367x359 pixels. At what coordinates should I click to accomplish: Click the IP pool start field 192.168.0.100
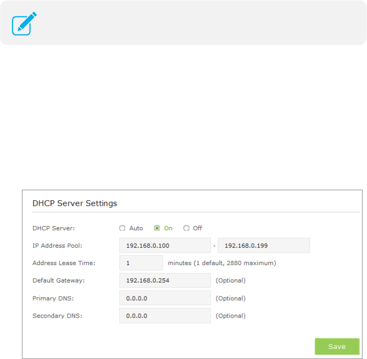pos(165,245)
